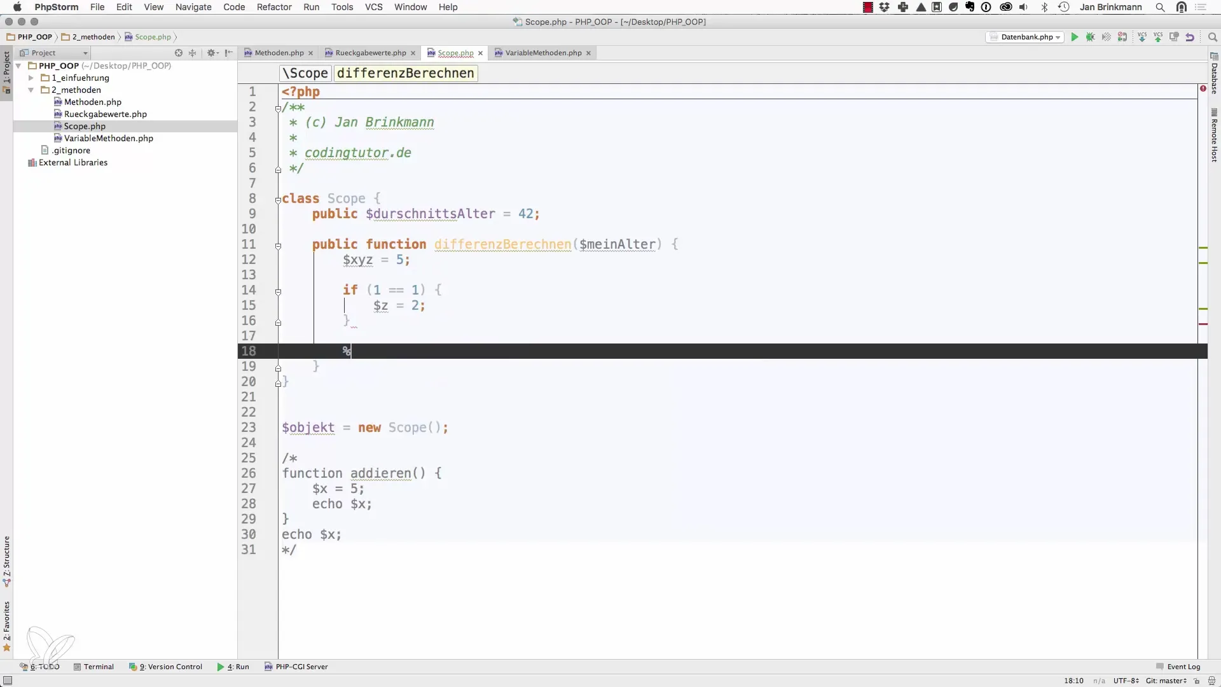Collapse all in Project panel
The image size is (1221, 687).
pos(193,53)
